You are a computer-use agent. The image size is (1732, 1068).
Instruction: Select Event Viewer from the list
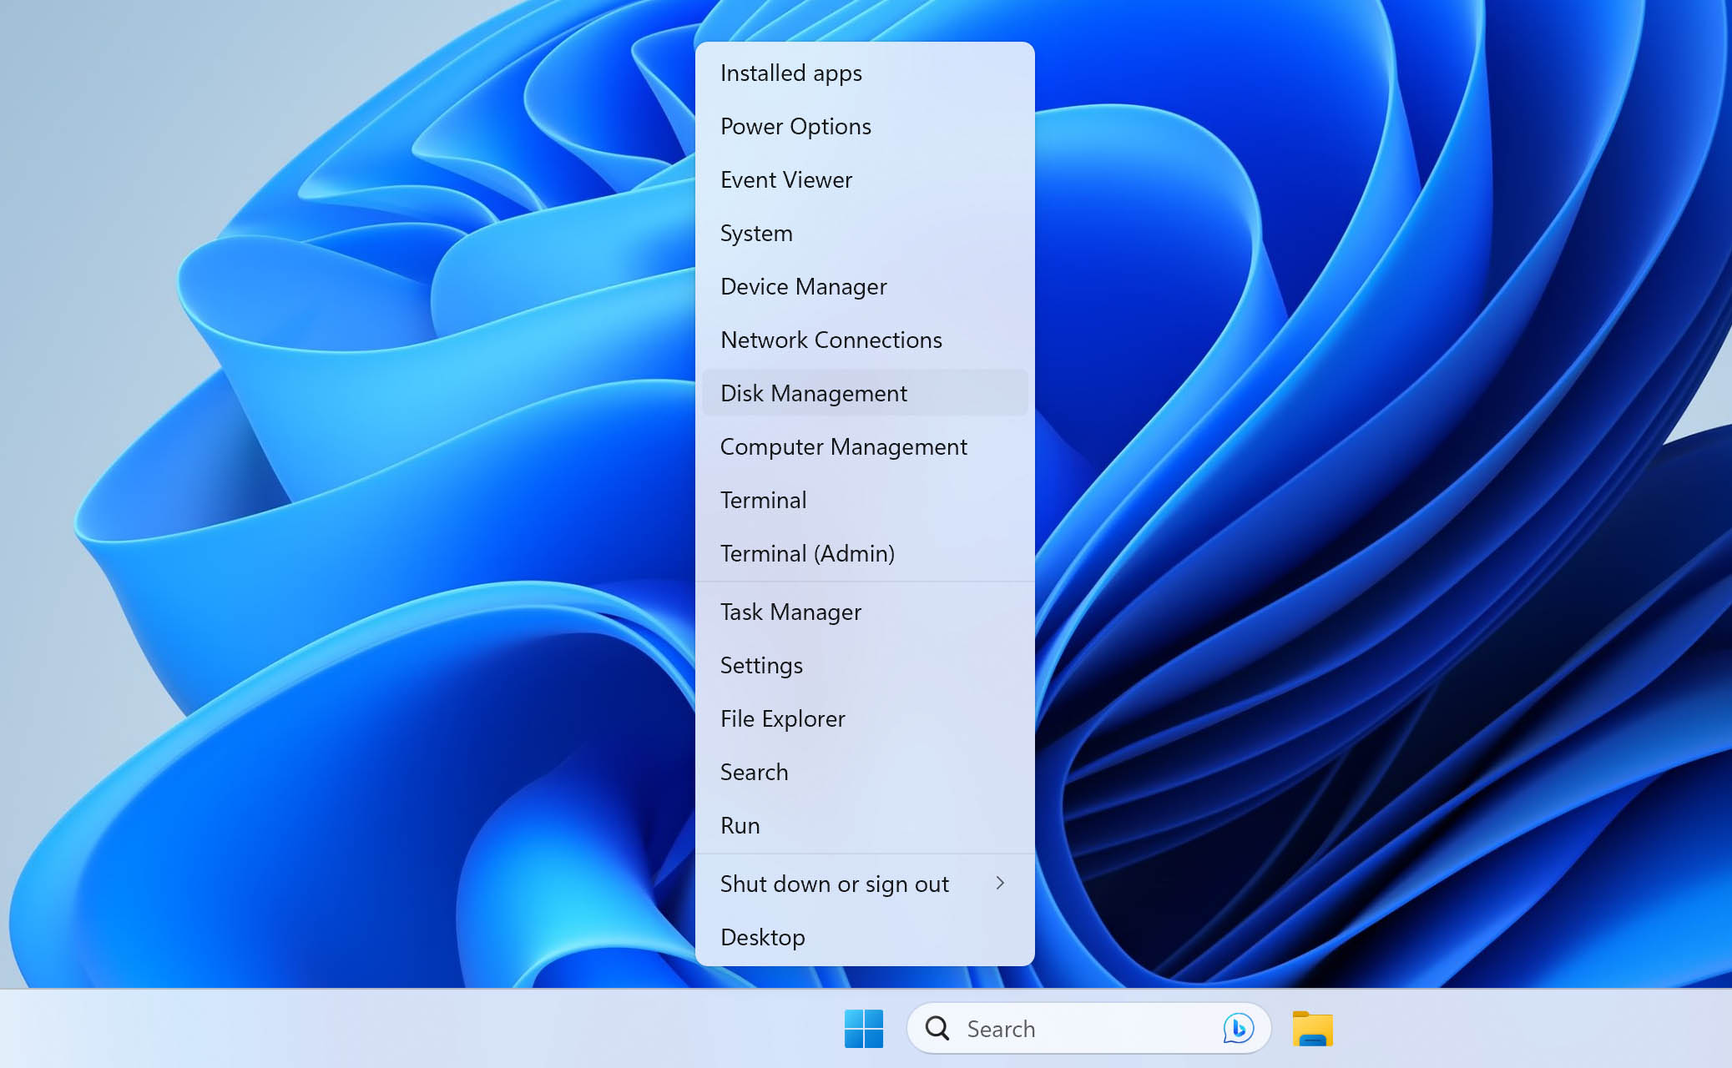point(785,179)
